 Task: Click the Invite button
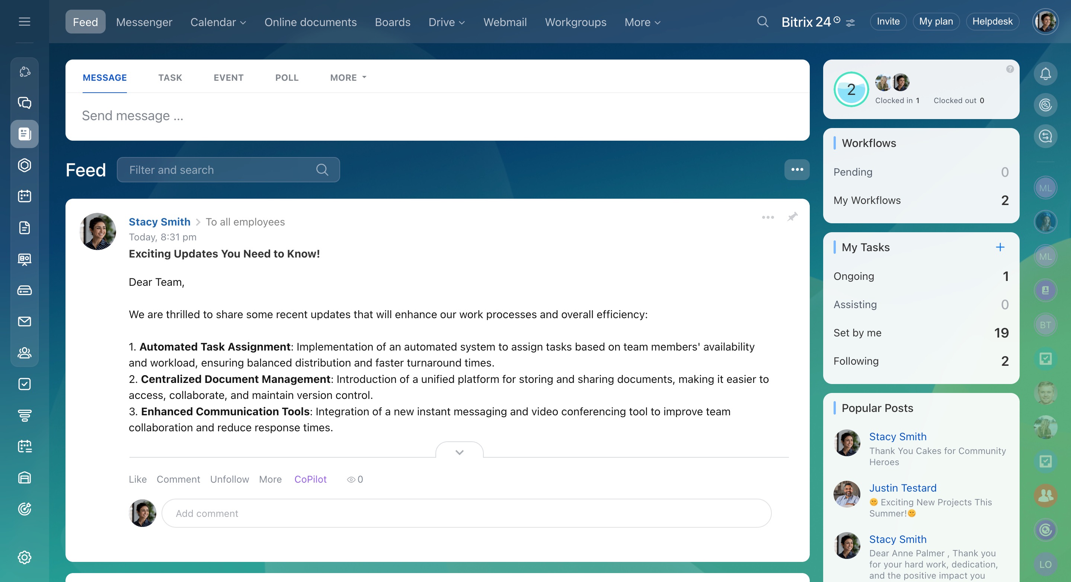888,22
